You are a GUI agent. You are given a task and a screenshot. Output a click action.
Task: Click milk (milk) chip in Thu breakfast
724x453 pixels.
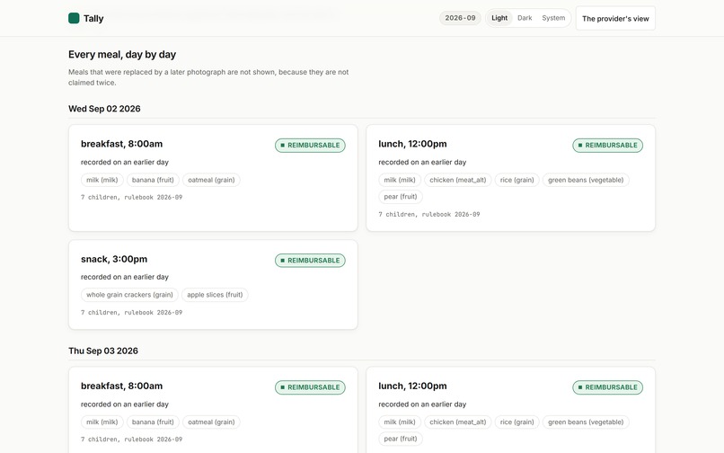pyautogui.click(x=102, y=422)
